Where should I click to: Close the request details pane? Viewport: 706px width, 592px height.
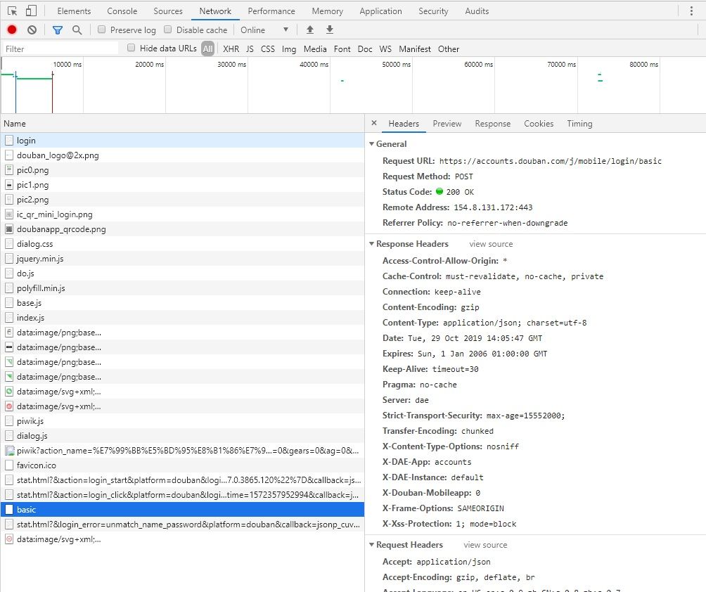pyautogui.click(x=373, y=123)
